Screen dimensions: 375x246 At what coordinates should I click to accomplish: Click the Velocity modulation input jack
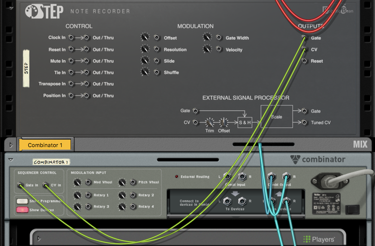pyautogui.click(x=219, y=49)
